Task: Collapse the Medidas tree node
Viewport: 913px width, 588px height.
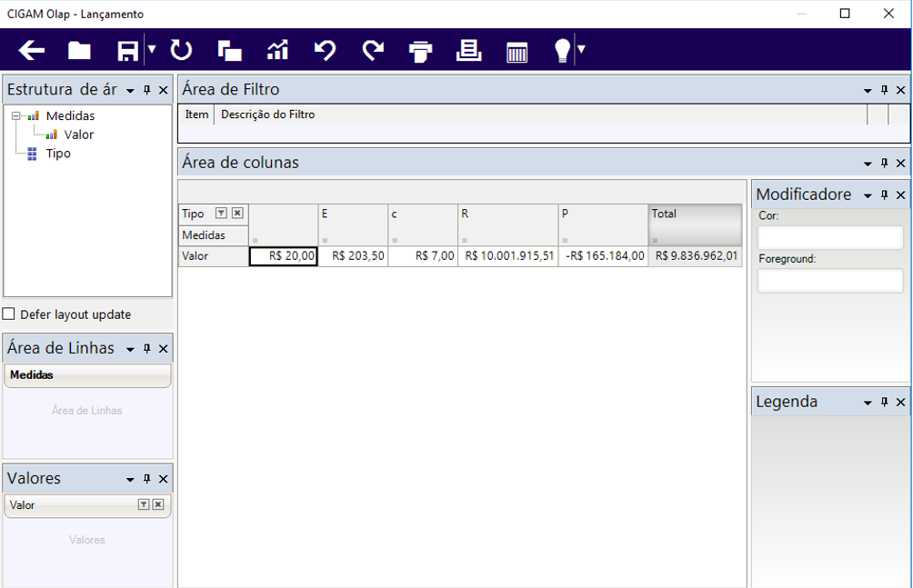Action: point(15,115)
